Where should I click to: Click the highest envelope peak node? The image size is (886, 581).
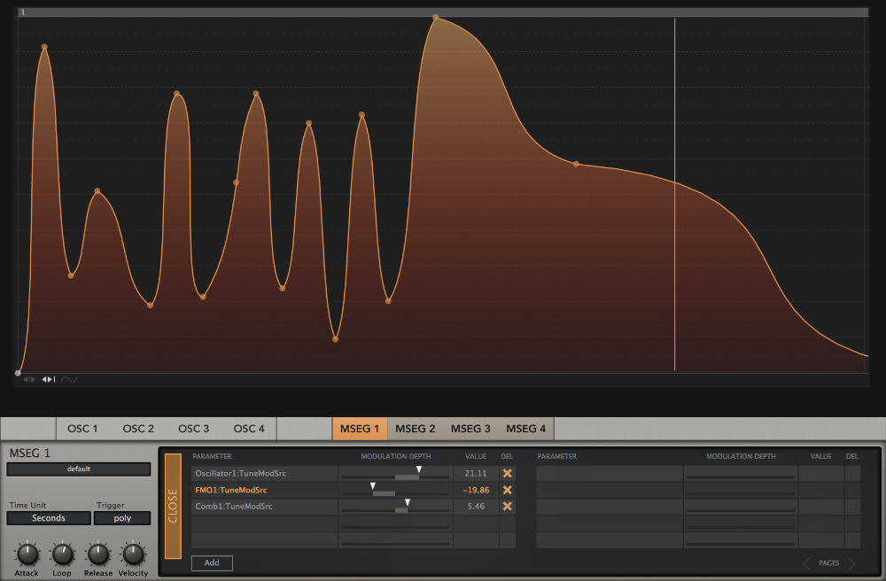pos(436,17)
